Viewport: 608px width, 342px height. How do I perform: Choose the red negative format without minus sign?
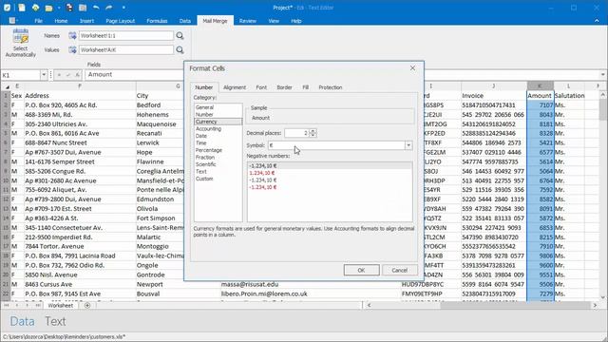pyautogui.click(x=330, y=173)
